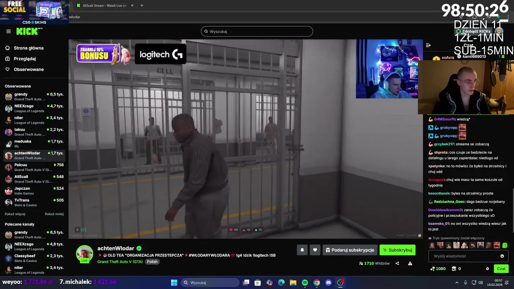The width and height of the screenshot is (514, 289).
Task: Open emoji picker in chat input
Action: (502, 256)
